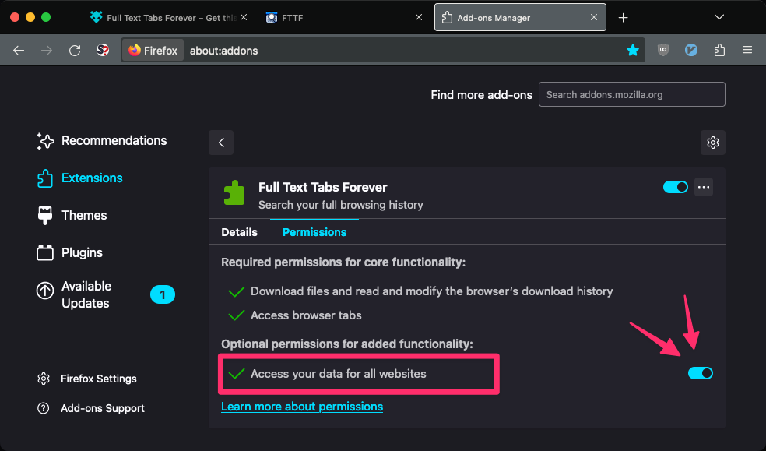Switch to the Details tab
Screen dimensions: 766x451
click(x=239, y=232)
